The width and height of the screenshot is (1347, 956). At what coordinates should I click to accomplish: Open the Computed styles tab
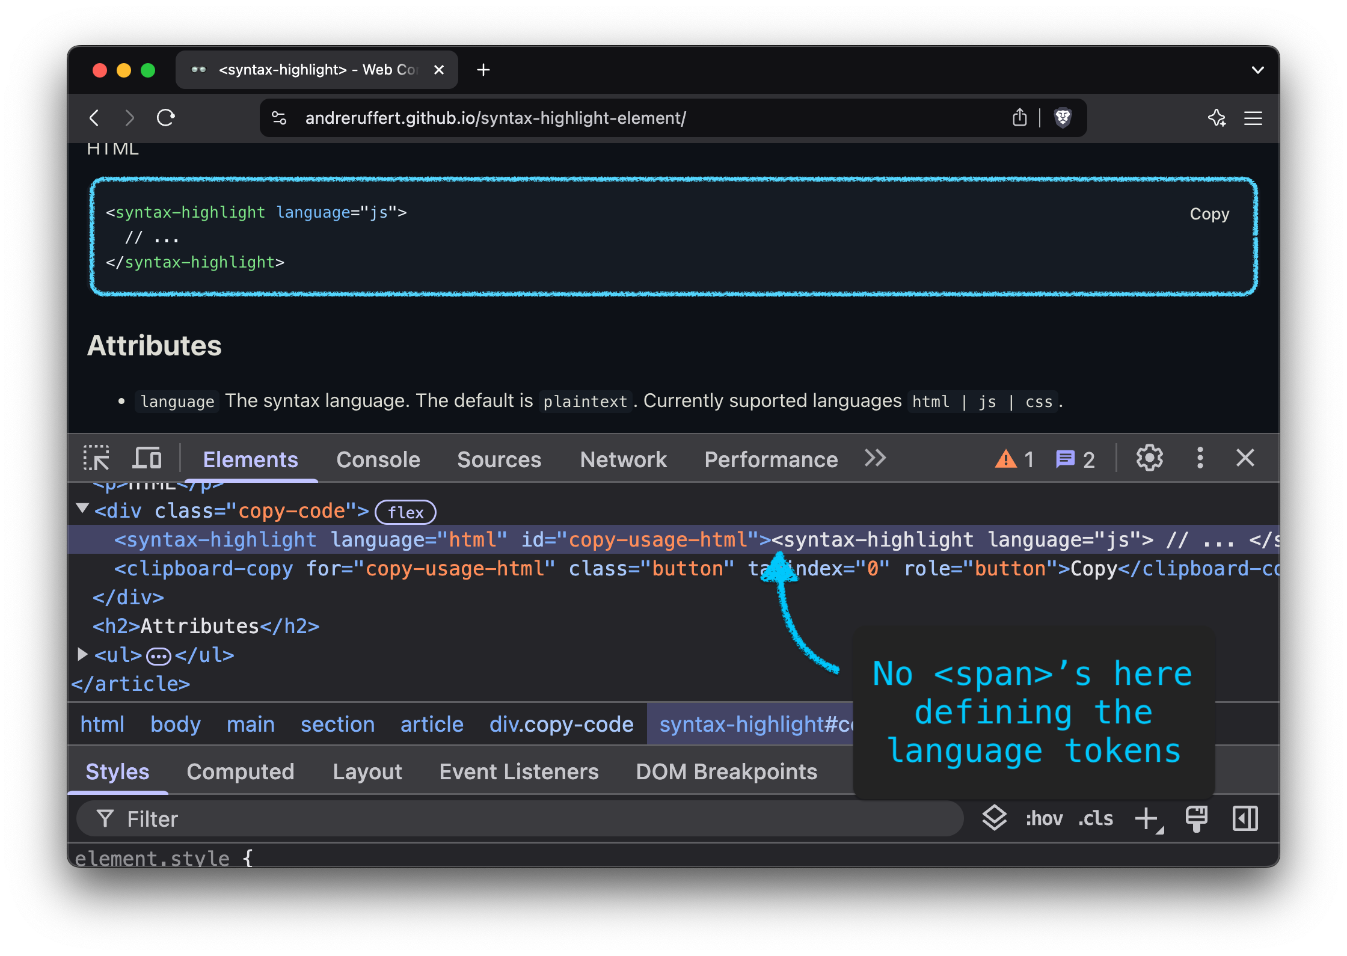[241, 772]
